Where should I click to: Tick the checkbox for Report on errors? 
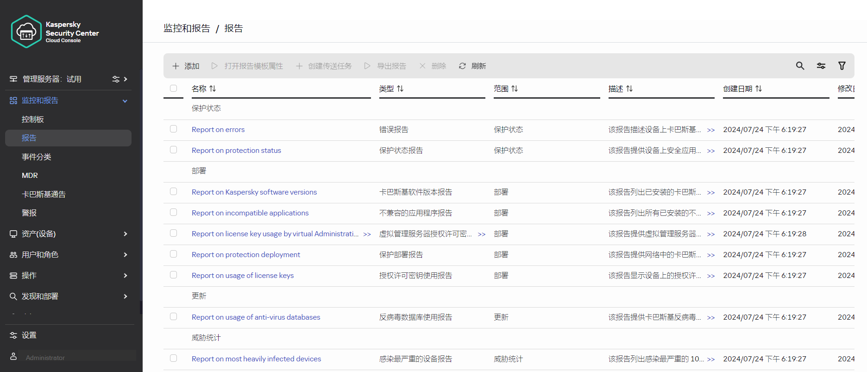pyautogui.click(x=173, y=129)
